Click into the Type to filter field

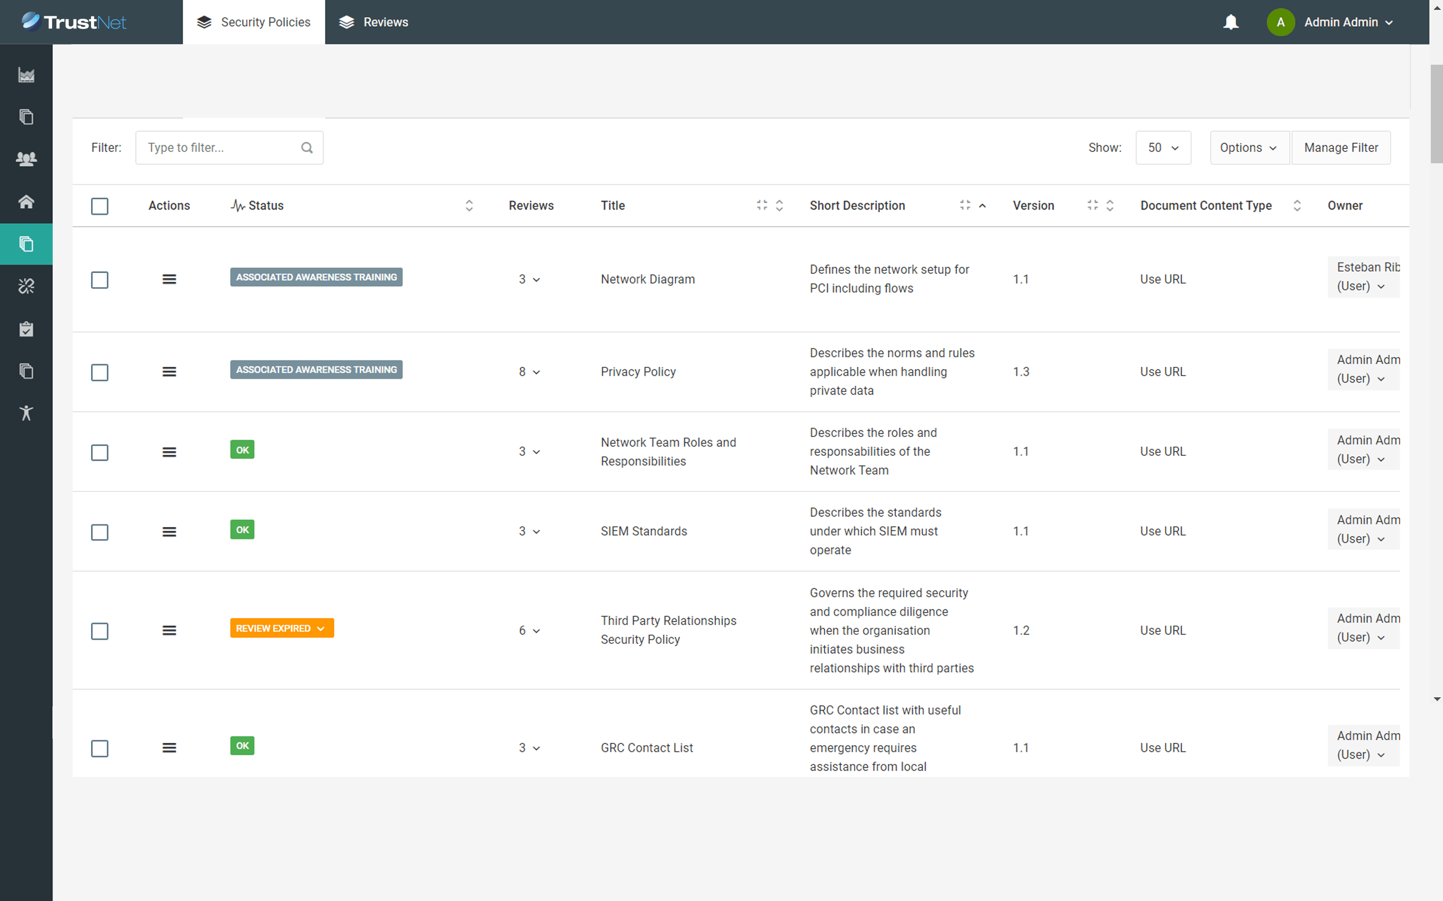coord(221,148)
